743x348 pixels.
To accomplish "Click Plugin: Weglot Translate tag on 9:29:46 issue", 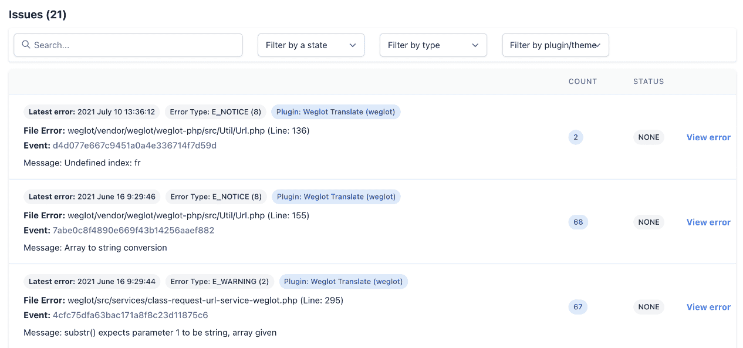I will point(336,197).
